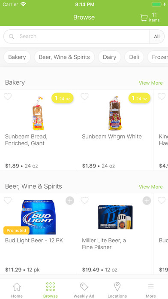Favorite Sunbeam Whgrn White heart

point(85,97)
